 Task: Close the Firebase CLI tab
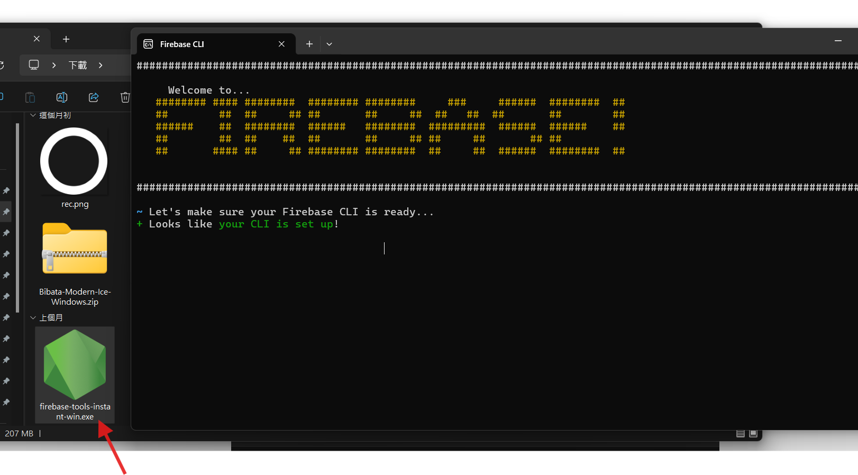tap(281, 44)
